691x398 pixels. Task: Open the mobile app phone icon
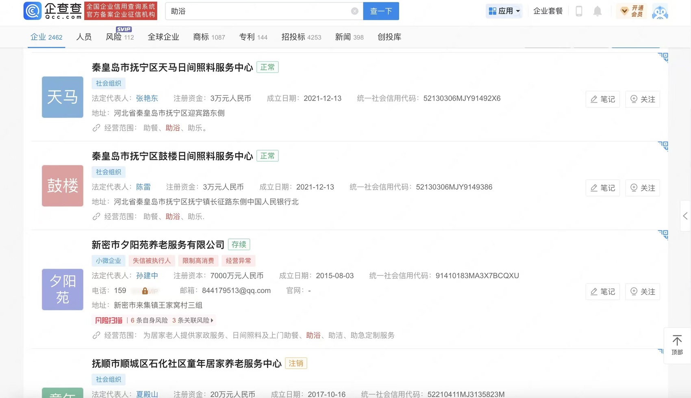(x=579, y=11)
